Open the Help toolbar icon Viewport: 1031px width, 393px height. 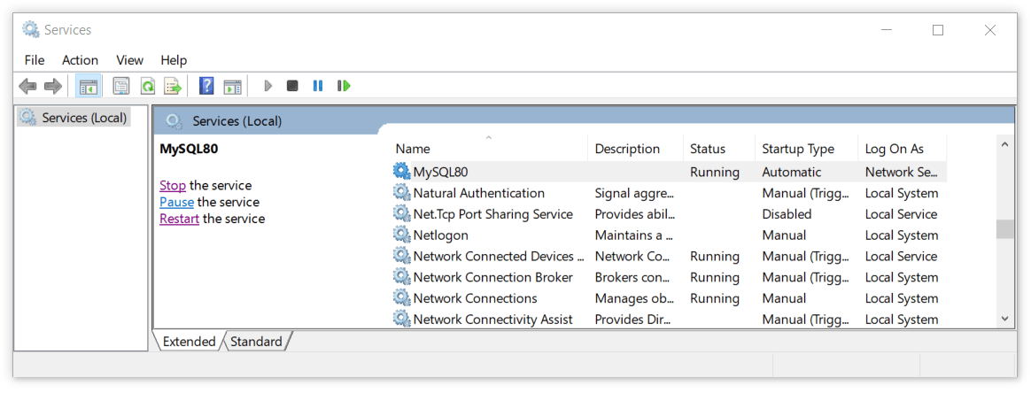click(206, 86)
